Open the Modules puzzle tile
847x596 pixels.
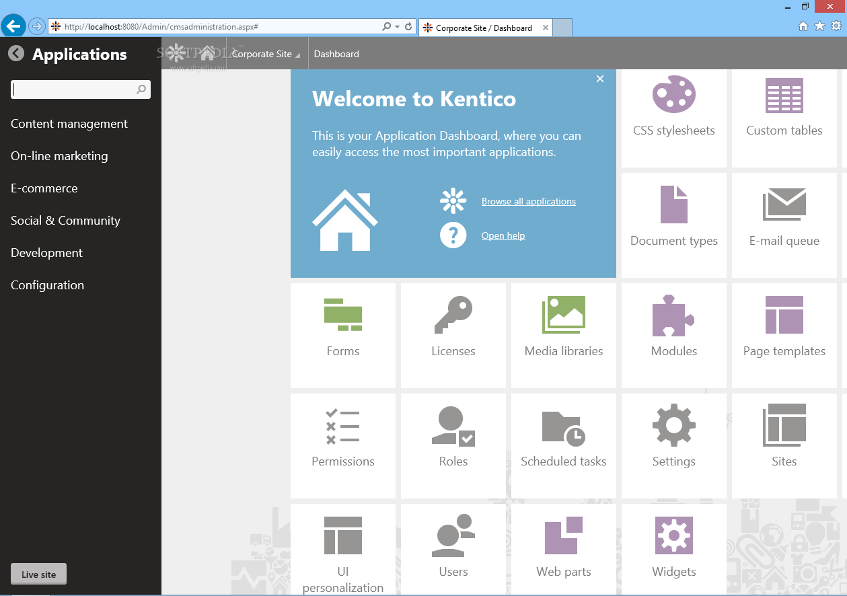tap(674, 336)
